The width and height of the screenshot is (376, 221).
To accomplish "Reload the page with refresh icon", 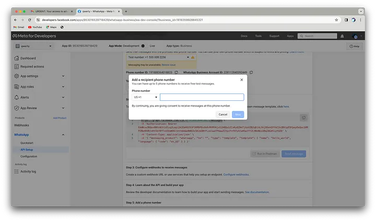I will click(x=29, y=20).
